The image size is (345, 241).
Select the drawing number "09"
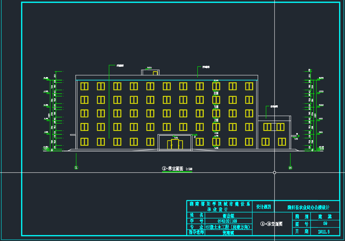[x=325, y=224]
